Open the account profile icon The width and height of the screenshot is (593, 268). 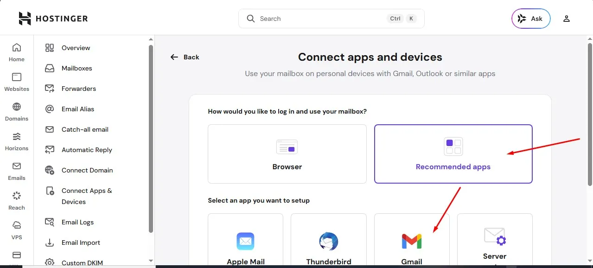pos(566,19)
